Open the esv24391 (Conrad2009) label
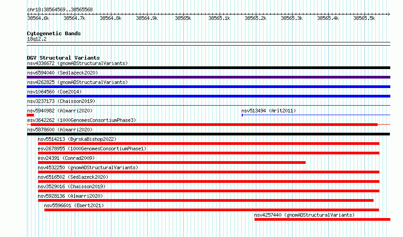The image size is (403, 237). coord(66,158)
